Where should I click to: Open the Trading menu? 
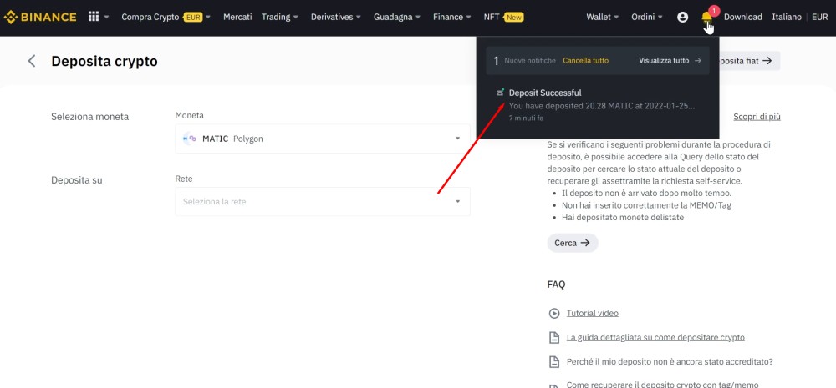(280, 17)
